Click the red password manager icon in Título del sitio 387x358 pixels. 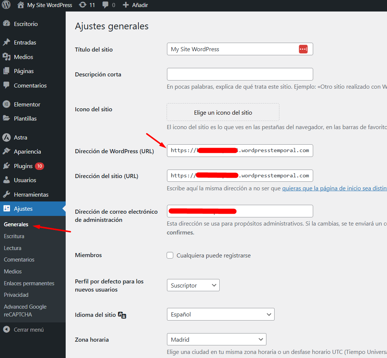303,49
